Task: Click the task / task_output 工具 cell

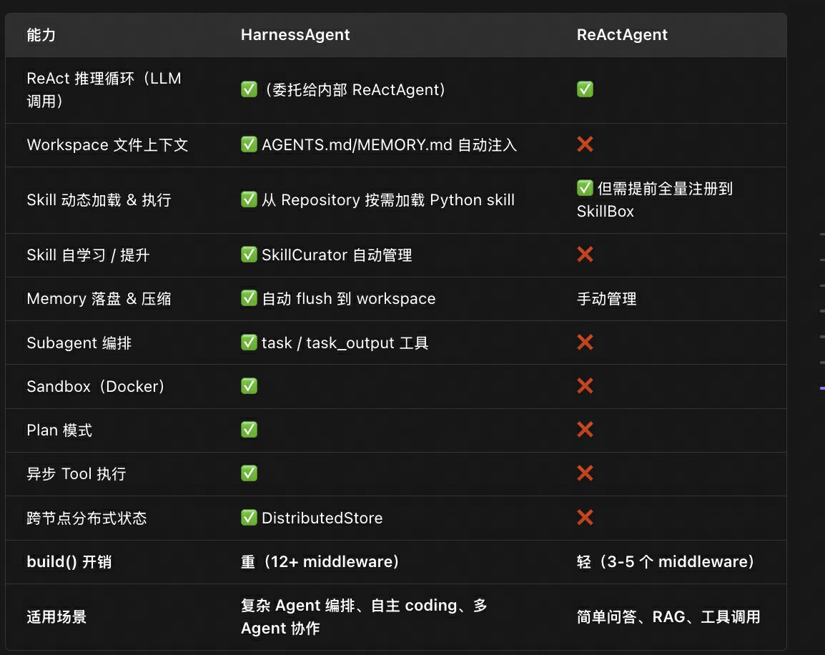Action: click(x=345, y=343)
